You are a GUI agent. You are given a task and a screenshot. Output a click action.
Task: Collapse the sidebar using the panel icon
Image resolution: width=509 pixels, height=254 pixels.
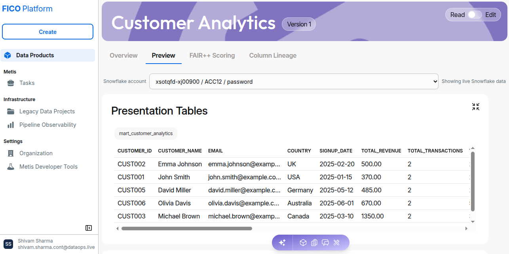coord(89,228)
